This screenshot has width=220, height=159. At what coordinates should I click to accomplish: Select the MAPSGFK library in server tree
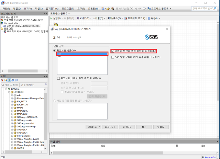coord(22,111)
